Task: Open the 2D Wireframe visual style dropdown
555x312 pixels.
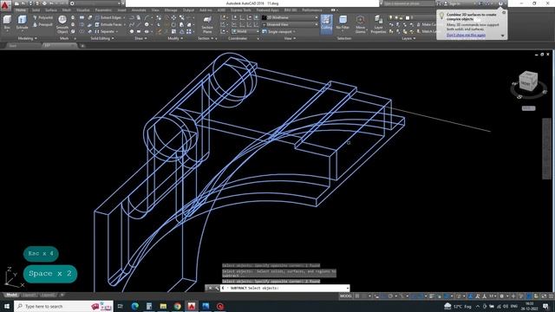Action: 291,17
